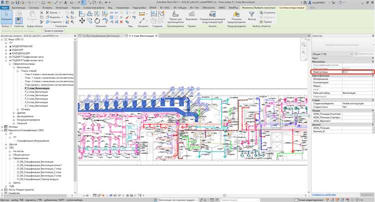The image size is (375, 202).
Task: Click Проект для производителя icon
Action: (x=175, y=17)
